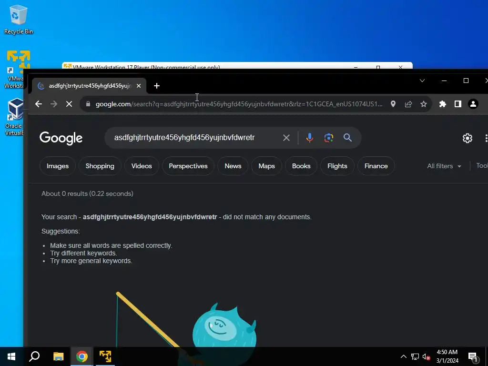The width and height of the screenshot is (488, 366).
Task: Click 'Try more general keywords.' text
Action: tap(91, 261)
